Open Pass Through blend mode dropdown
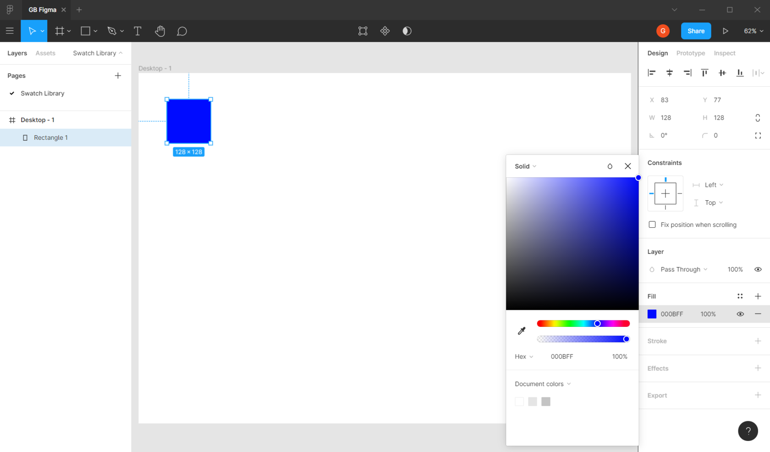The width and height of the screenshot is (770, 452). pos(684,269)
